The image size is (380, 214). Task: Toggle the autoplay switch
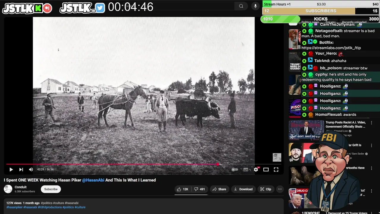tap(235, 170)
